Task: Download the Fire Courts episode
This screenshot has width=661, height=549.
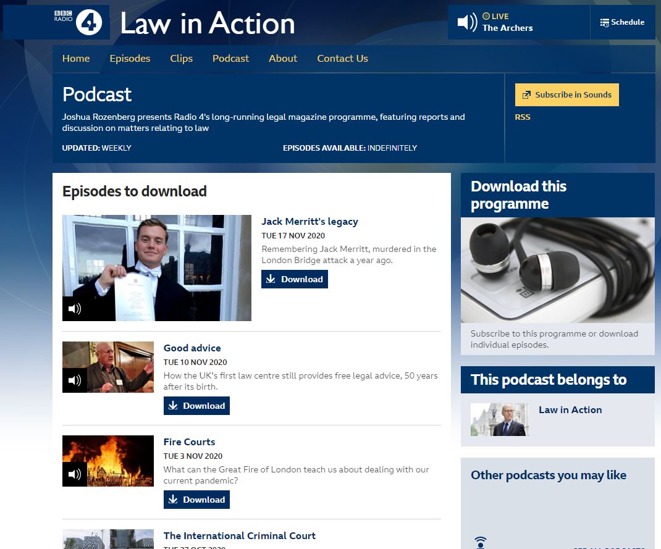Action: click(196, 500)
